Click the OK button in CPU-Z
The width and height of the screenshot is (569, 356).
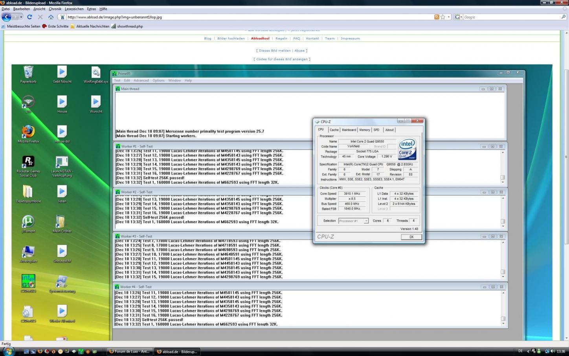pos(411,237)
